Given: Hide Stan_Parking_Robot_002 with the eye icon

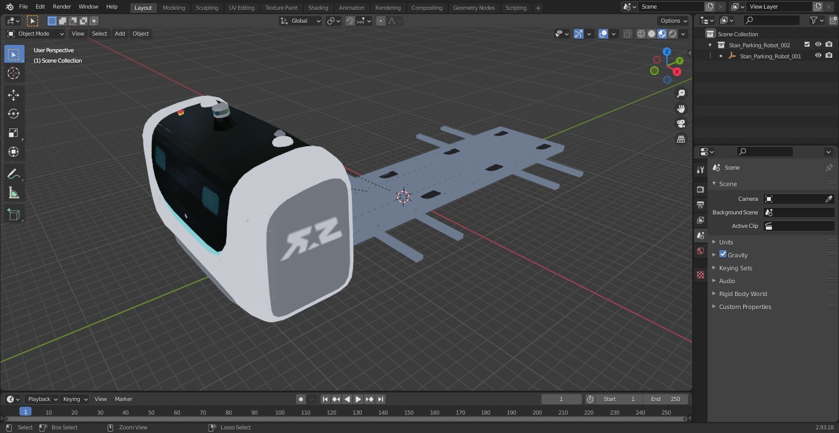Looking at the screenshot, I should (818, 45).
